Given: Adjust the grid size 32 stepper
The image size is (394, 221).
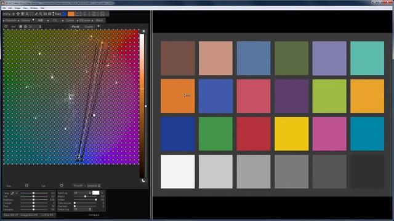Looking at the screenshot, I should click(x=40, y=26).
